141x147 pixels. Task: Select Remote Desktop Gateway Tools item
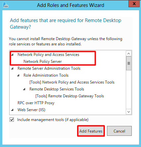(70, 96)
